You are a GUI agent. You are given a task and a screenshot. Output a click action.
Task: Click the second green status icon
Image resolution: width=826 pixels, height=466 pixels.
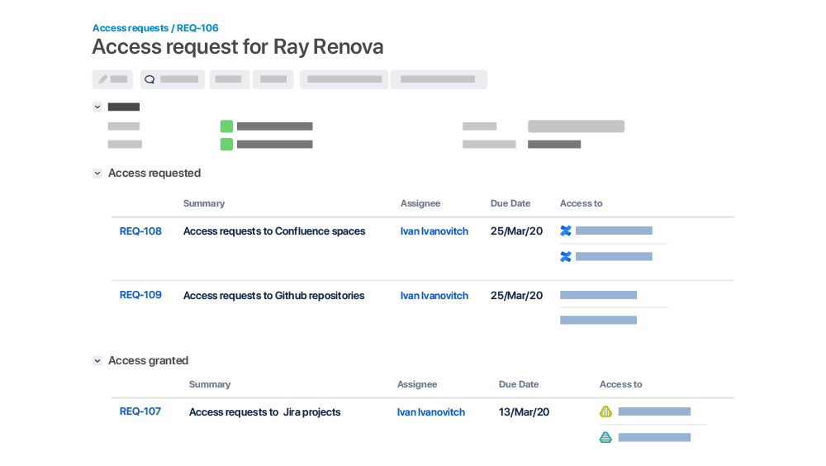[226, 144]
